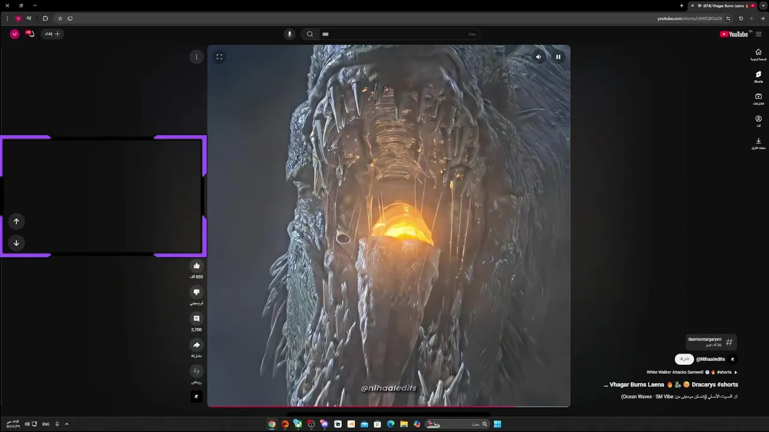Go to the previous short (up arrow)
The height and width of the screenshot is (432, 769).
[16, 221]
